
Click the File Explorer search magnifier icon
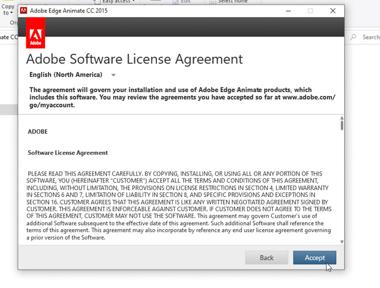(356, 37)
